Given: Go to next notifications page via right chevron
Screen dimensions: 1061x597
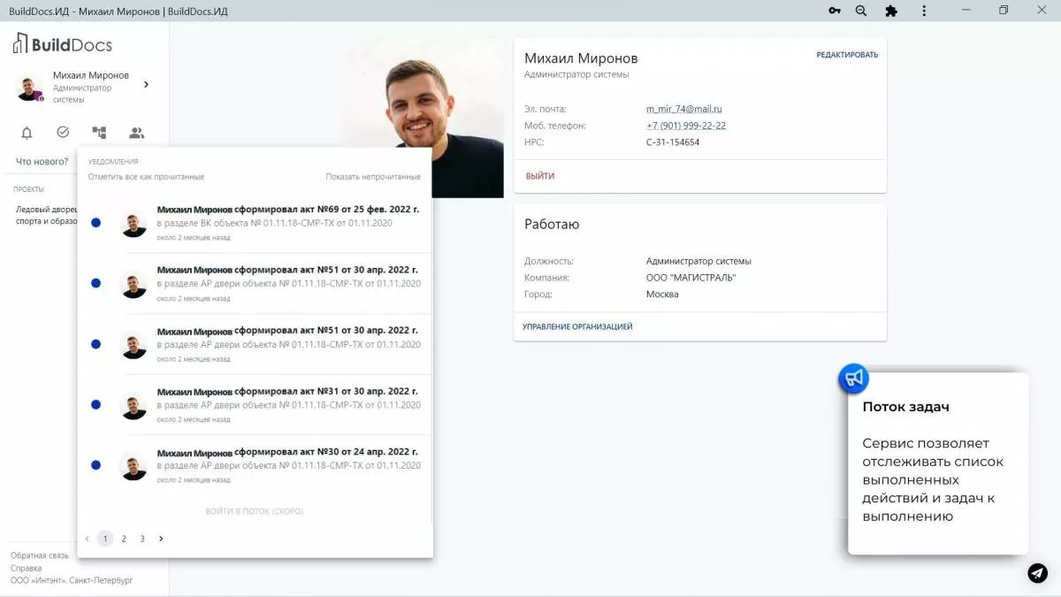Looking at the screenshot, I should (x=161, y=538).
